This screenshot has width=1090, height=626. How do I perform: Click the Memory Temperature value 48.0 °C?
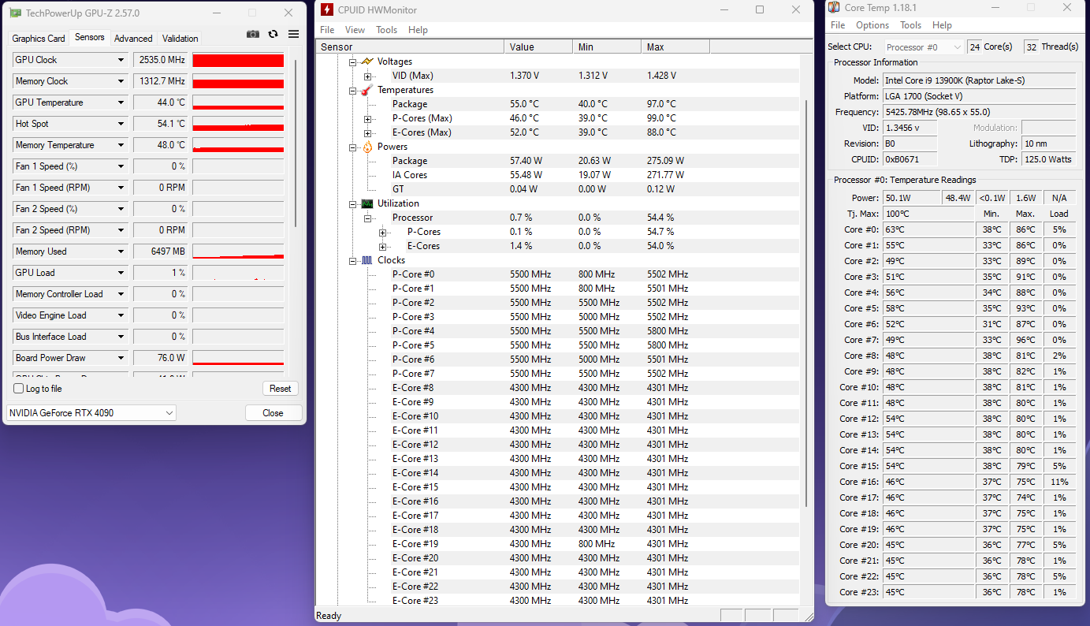tap(160, 145)
